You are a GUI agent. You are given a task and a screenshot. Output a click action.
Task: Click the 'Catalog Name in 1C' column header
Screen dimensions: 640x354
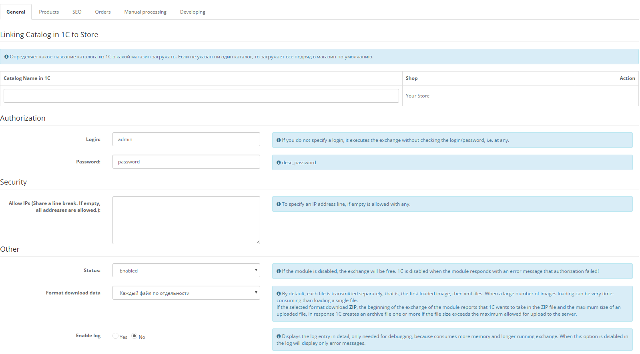click(201, 78)
